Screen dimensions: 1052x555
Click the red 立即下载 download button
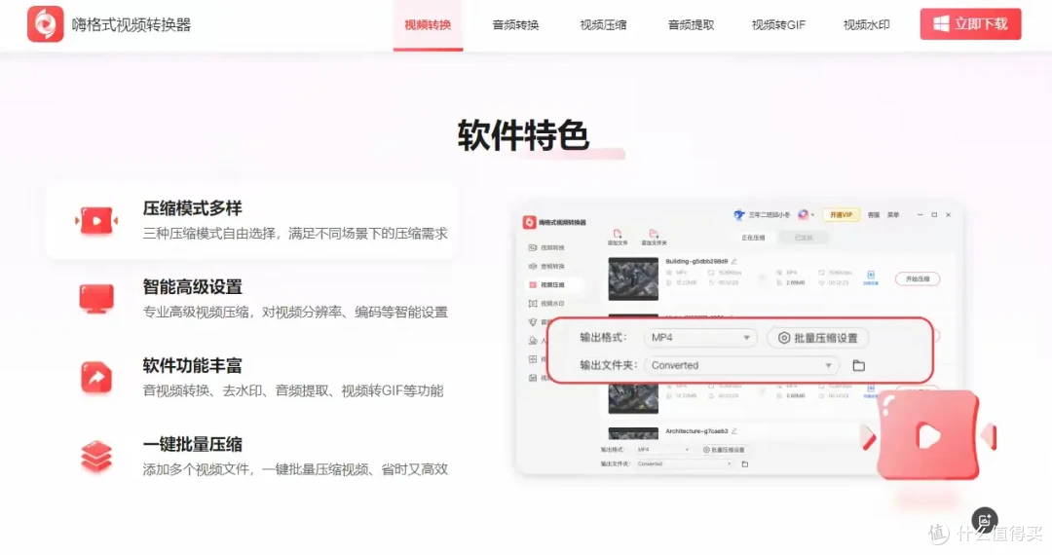point(970,24)
